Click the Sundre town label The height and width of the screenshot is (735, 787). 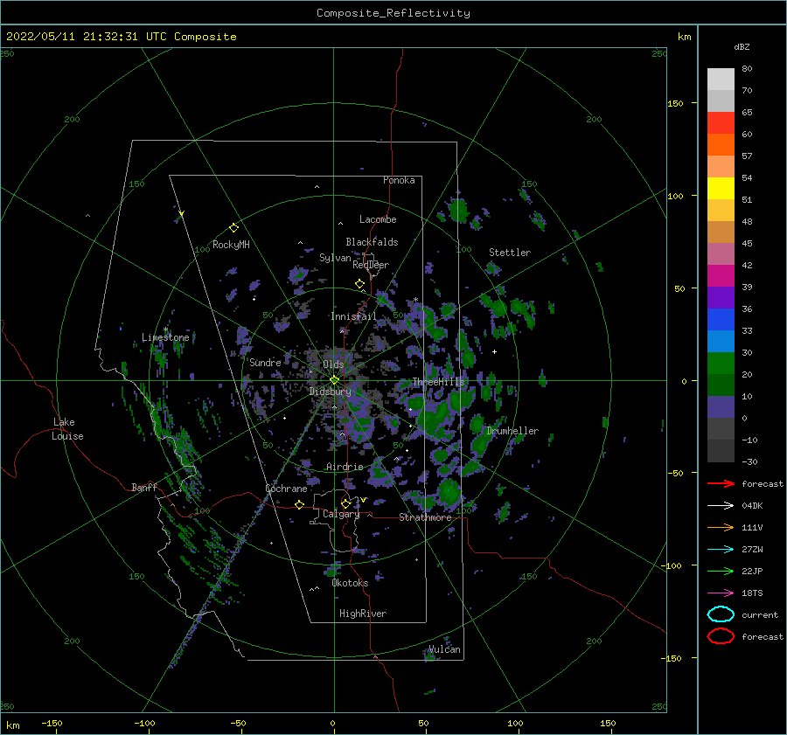(x=265, y=362)
